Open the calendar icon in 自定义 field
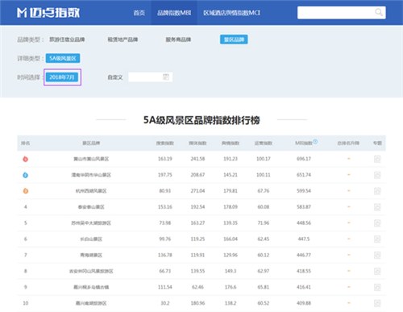 [x=166, y=77]
